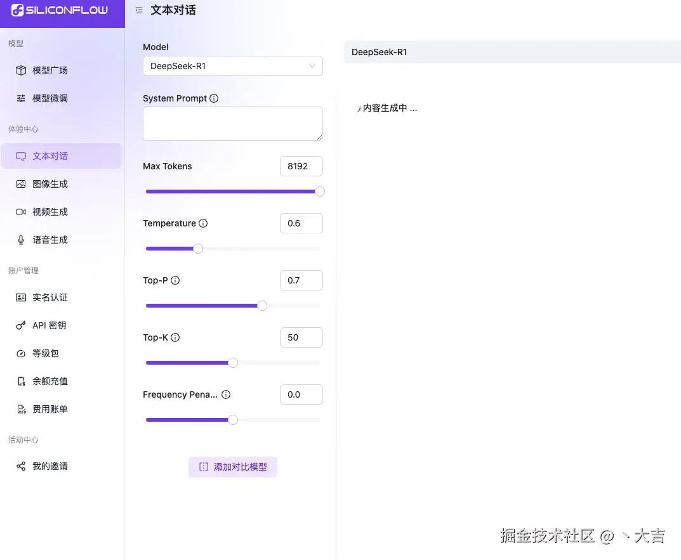Collapse the sidebar via menu-fold icon

pyautogui.click(x=139, y=10)
